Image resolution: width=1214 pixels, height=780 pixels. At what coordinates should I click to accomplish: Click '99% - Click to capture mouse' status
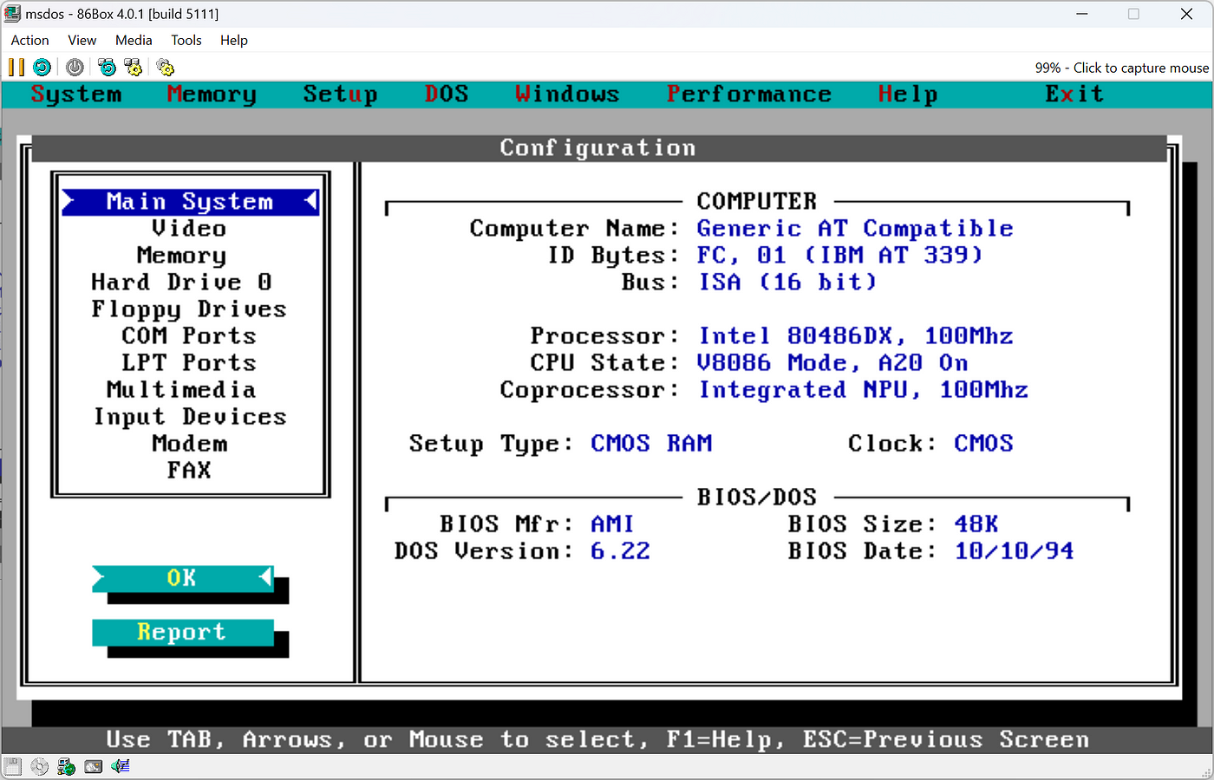point(1121,68)
